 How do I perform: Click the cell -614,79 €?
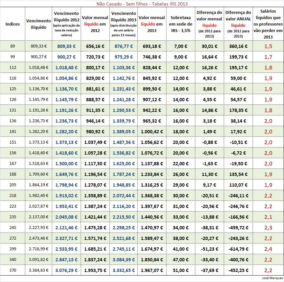(238, 249)
